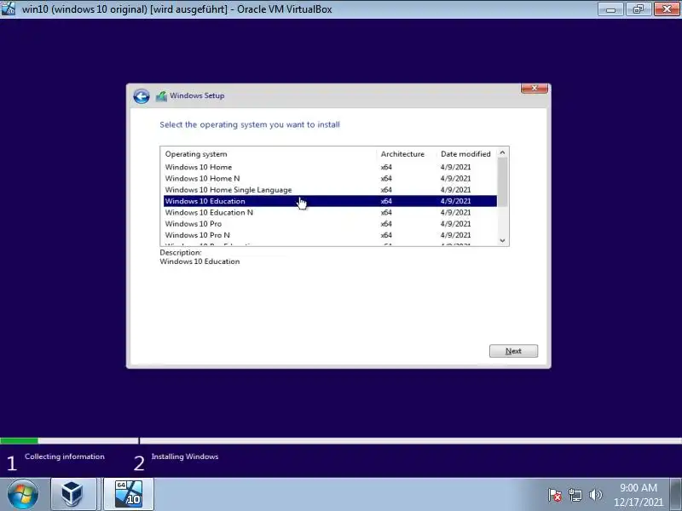Image resolution: width=682 pixels, height=511 pixels.
Task: Click the volume speaker tray icon
Action: click(595, 495)
